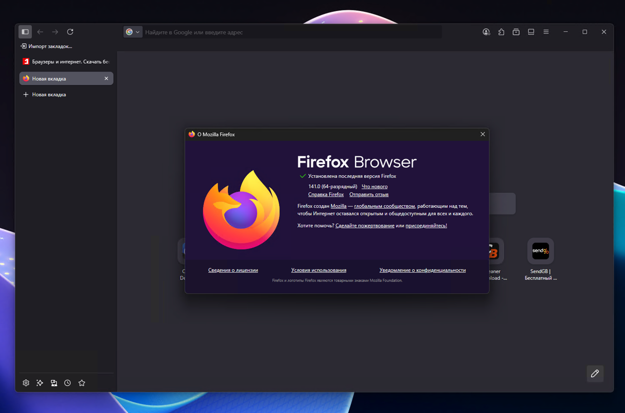Open the глобальным сообществом link
This screenshot has height=413, width=625.
384,206
